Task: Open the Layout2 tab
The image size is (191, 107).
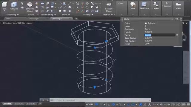Action: pos(31,104)
